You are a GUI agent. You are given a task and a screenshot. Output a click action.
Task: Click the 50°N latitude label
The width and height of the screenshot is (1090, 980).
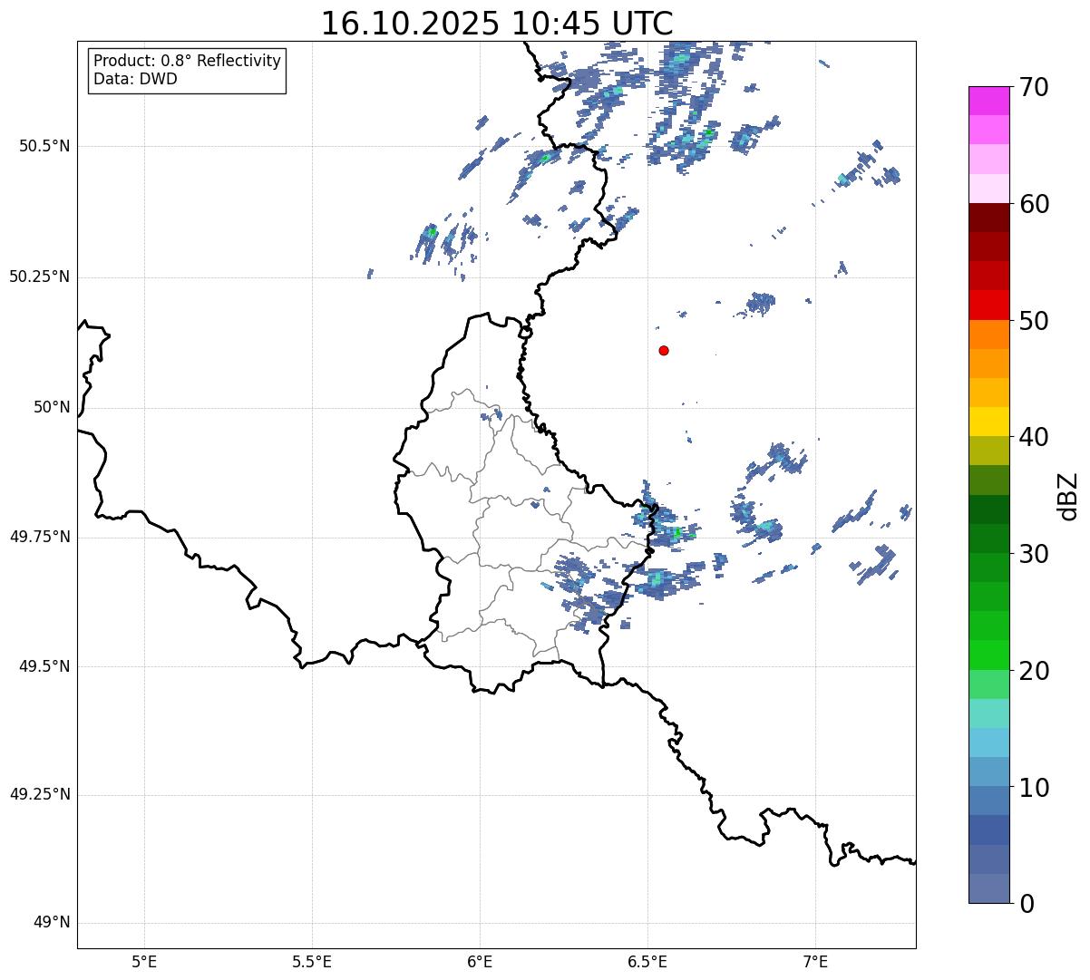52,407
